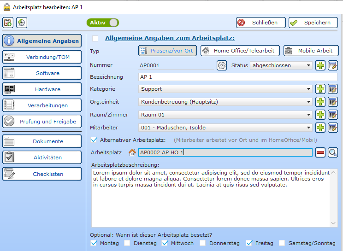
Task: Select Mobile Arbeit workplace type
Action: point(311,51)
